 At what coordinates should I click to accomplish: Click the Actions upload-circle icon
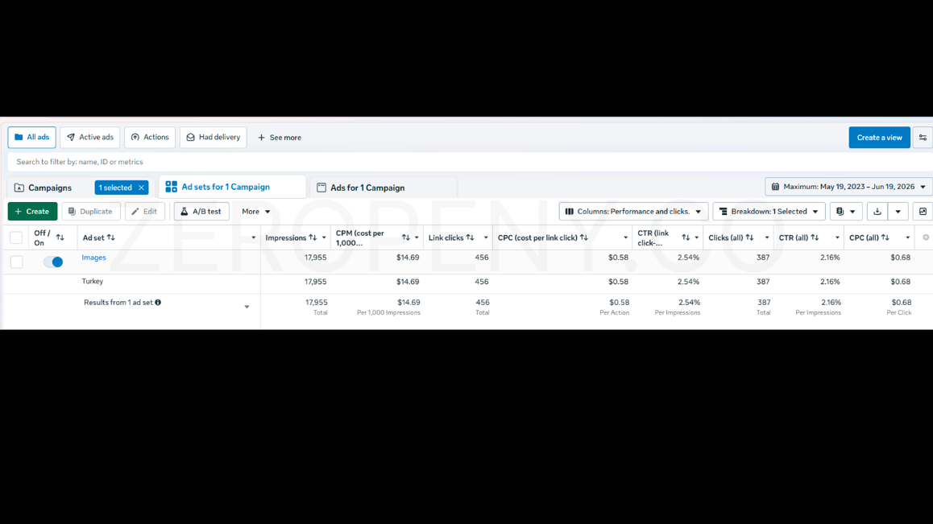point(135,138)
